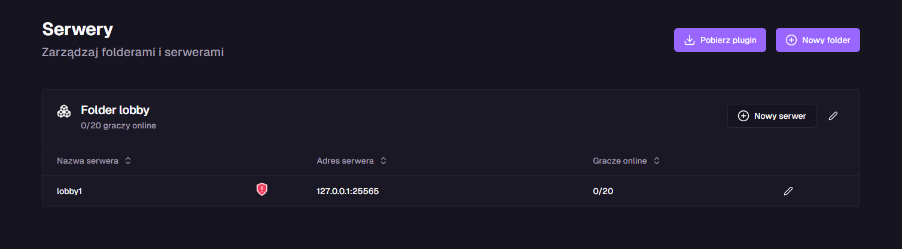Click the download icon in Pobierz plugin
The height and width of the screenshot is (249, 902).
pos(689,40)
